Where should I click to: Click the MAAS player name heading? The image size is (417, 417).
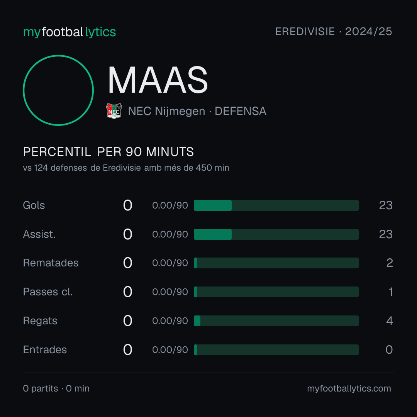point(158,80)
